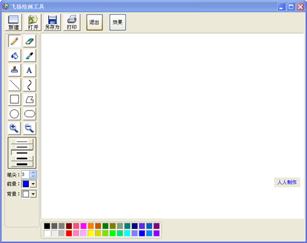Pick the eyedropper color picker tool
The image size is (307, 243).
[x=29, y=56]
